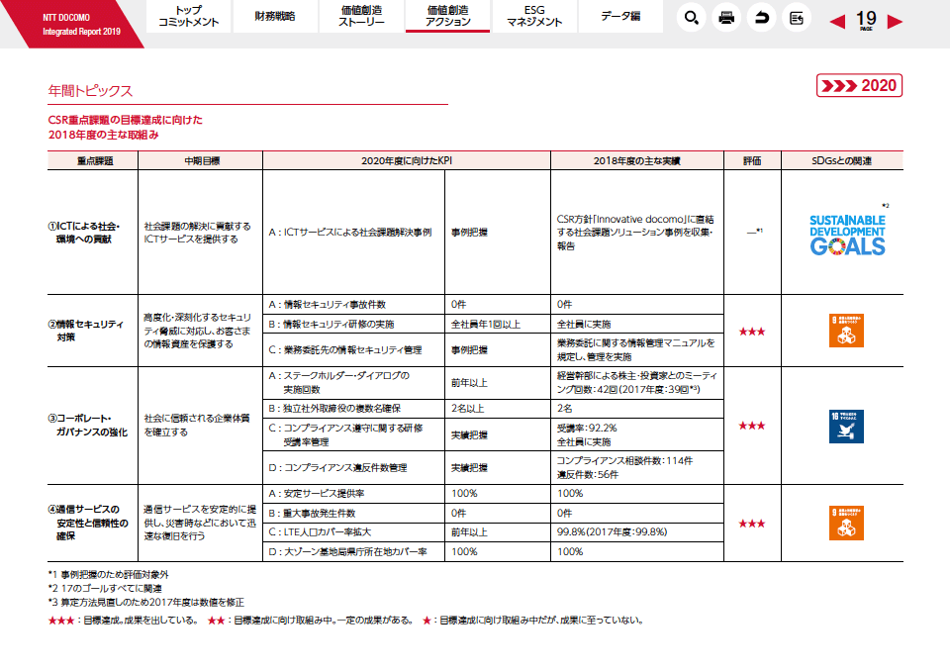The height and width of the screenshot is (672, 950).
Task: Select the 価値創造アクション tab
Action: (447, 17)
